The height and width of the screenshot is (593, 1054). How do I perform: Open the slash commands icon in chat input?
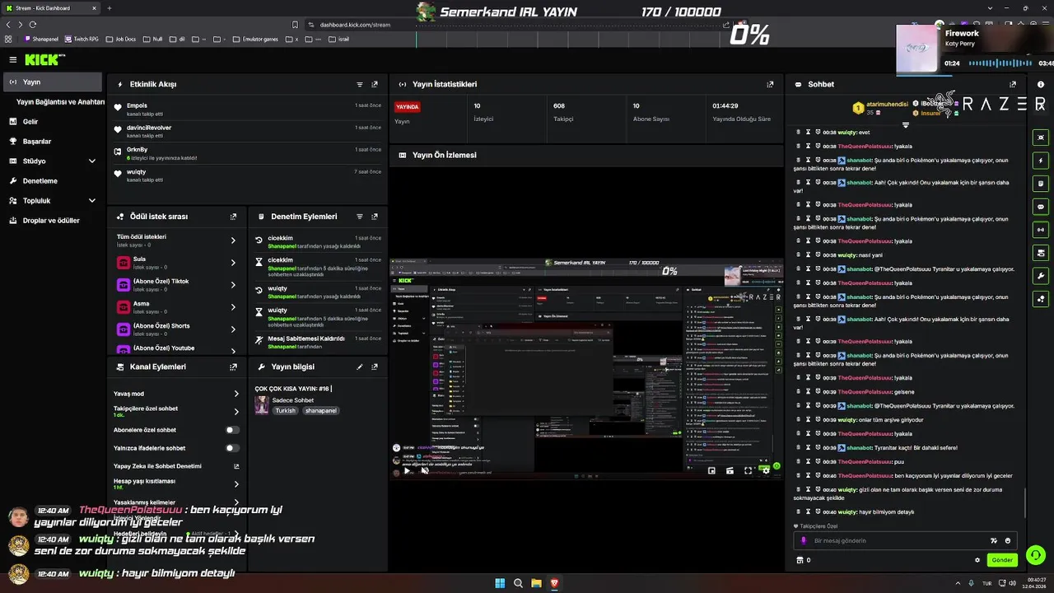coord(993,541)
